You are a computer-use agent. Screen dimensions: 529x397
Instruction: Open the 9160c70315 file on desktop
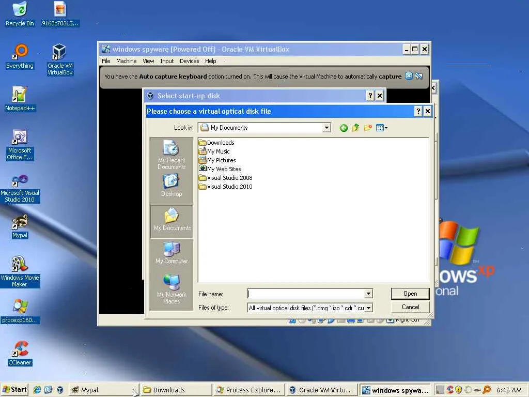click(x=60, y=14)
